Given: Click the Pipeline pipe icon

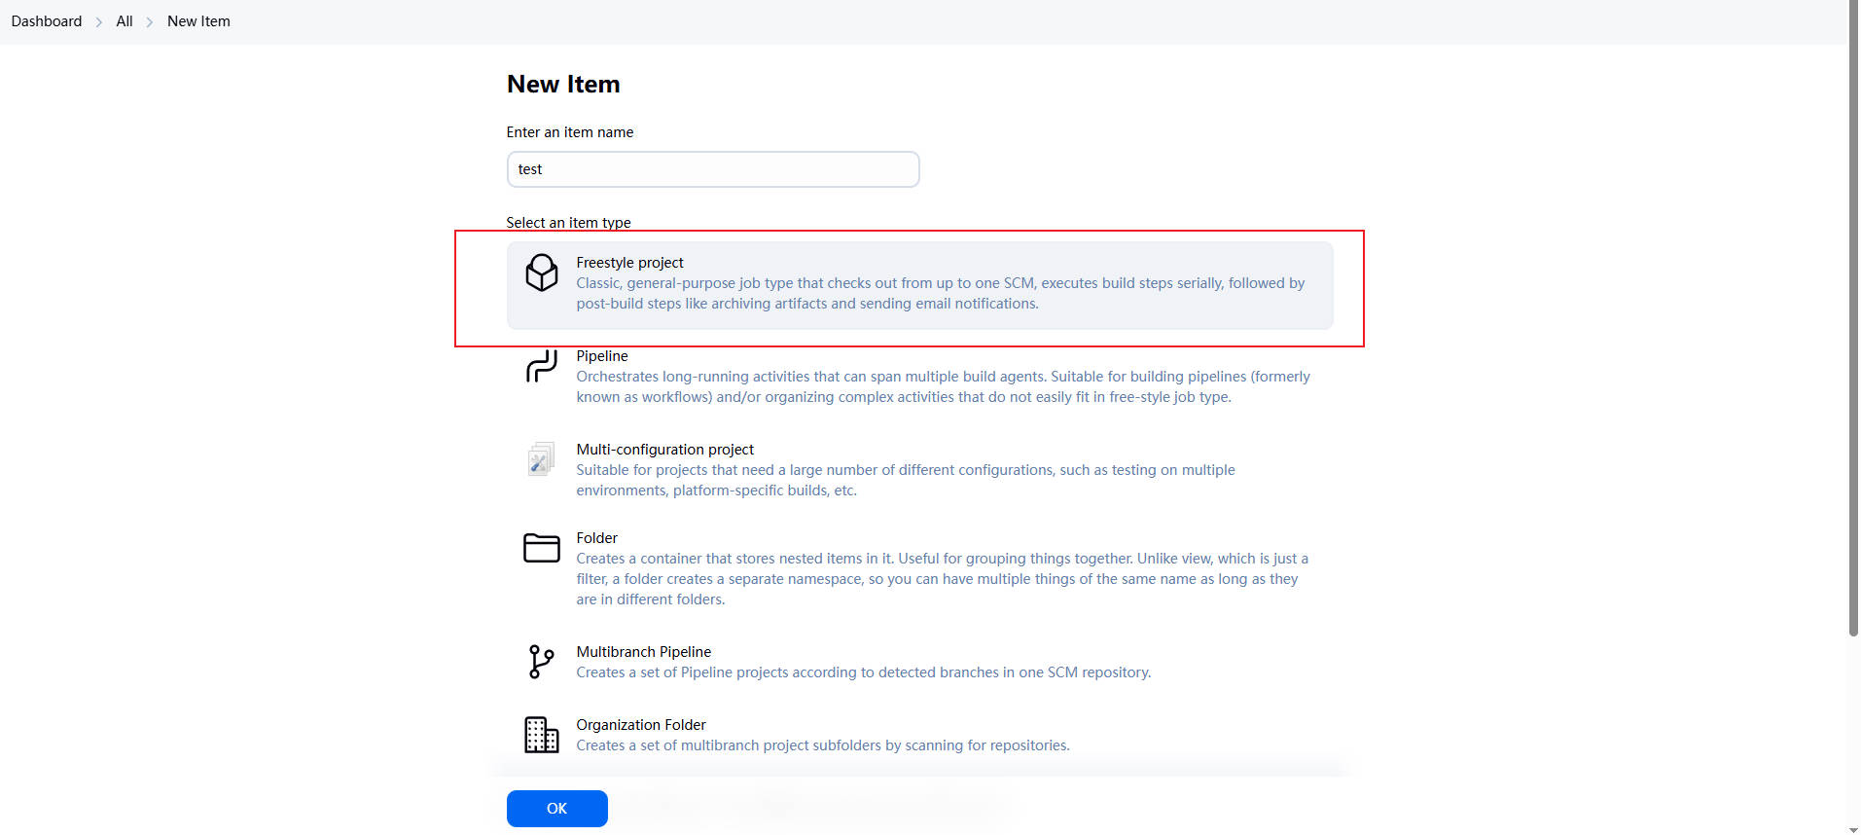Looking at the screenshot, I should click(541, 366).
